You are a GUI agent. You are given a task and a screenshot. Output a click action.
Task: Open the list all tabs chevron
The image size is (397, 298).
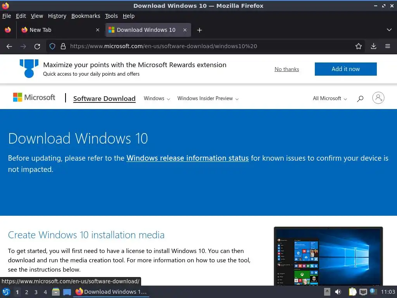(x=389, y=30)
